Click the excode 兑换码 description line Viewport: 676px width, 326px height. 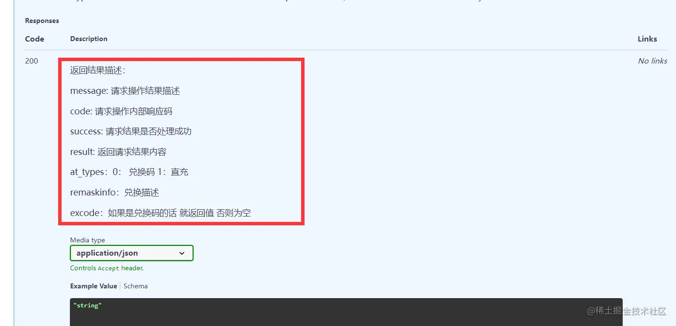click(x=160, y=213)
